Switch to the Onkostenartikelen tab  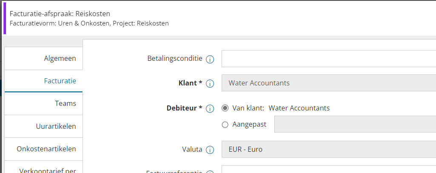coord(44,149)
